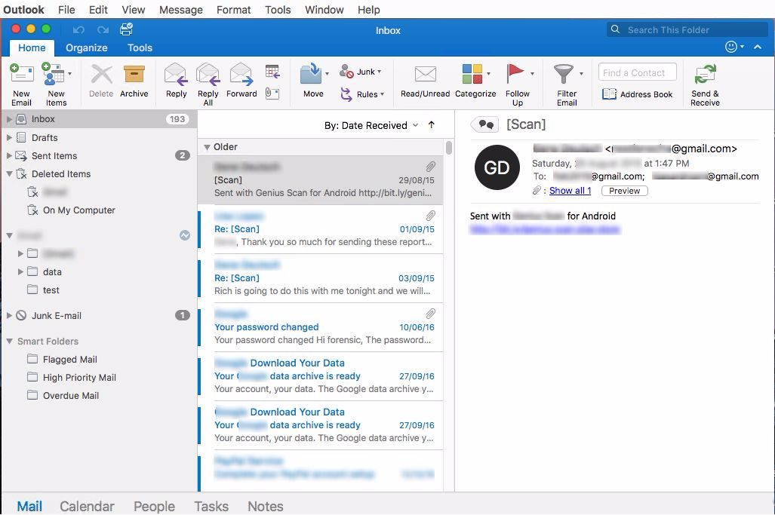Collapse the Smart Folders section

pos(9,341)
